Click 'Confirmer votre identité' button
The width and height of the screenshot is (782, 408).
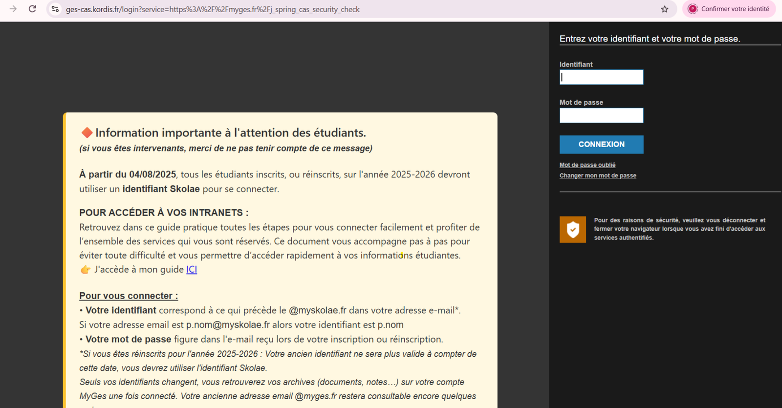[729, 9]
